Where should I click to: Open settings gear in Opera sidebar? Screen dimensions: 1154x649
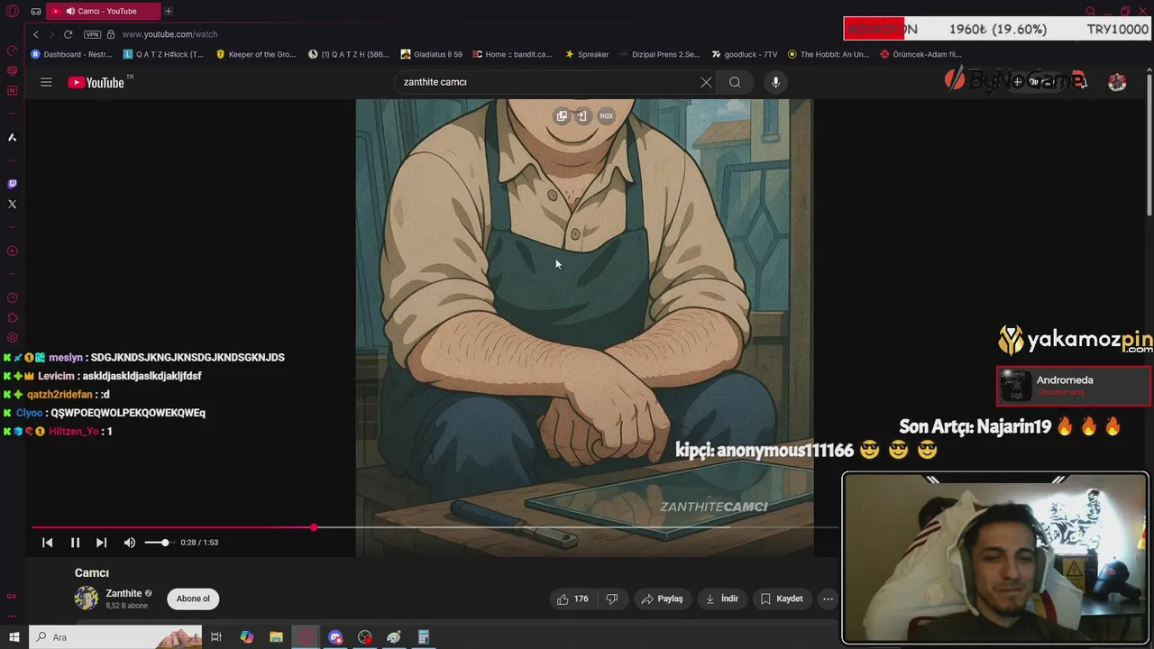12,338
